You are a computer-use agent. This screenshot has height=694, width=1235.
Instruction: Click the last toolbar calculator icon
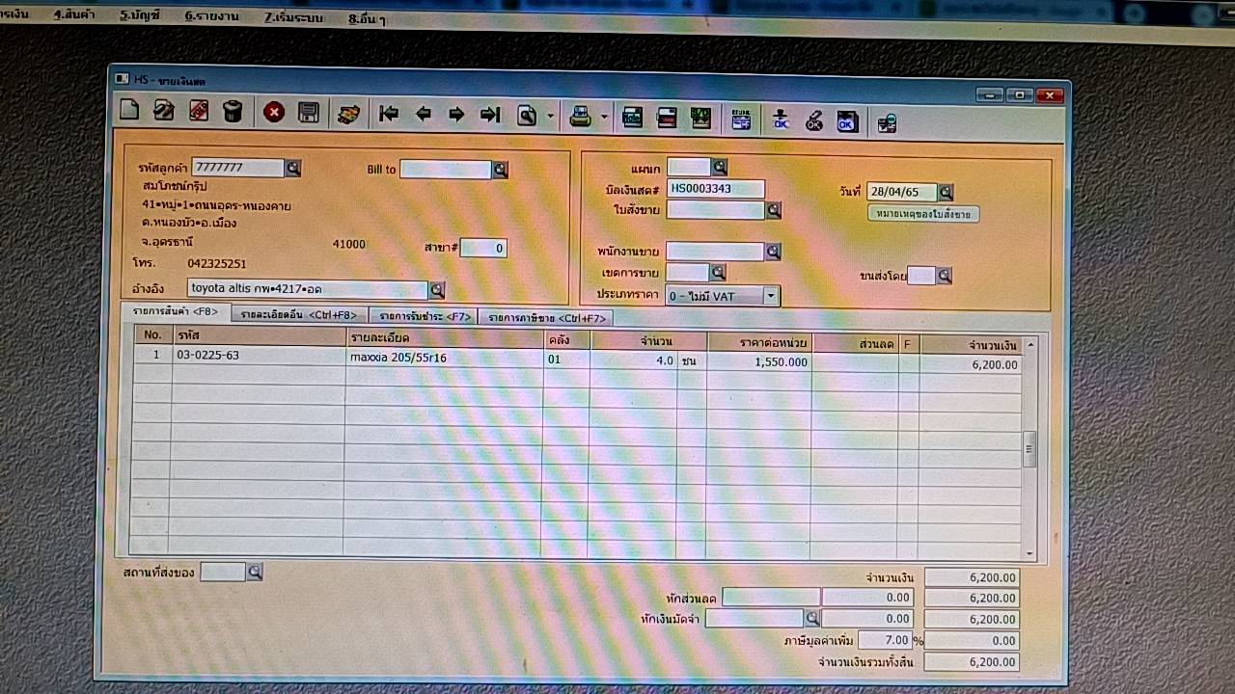tap(887, 122)
